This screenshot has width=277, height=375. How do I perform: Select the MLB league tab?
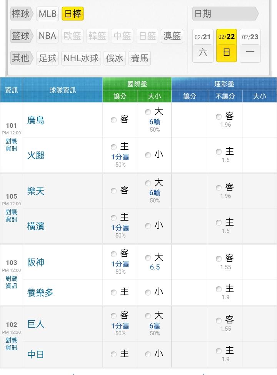click(x=47, y=14)
